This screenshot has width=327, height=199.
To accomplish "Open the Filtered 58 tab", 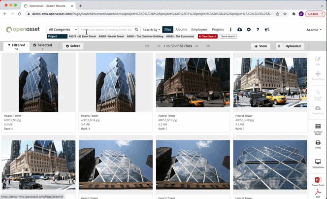I will coord(16,46).
